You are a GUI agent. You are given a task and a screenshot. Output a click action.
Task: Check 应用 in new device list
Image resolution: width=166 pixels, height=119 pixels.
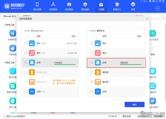(x=92, y=92)
